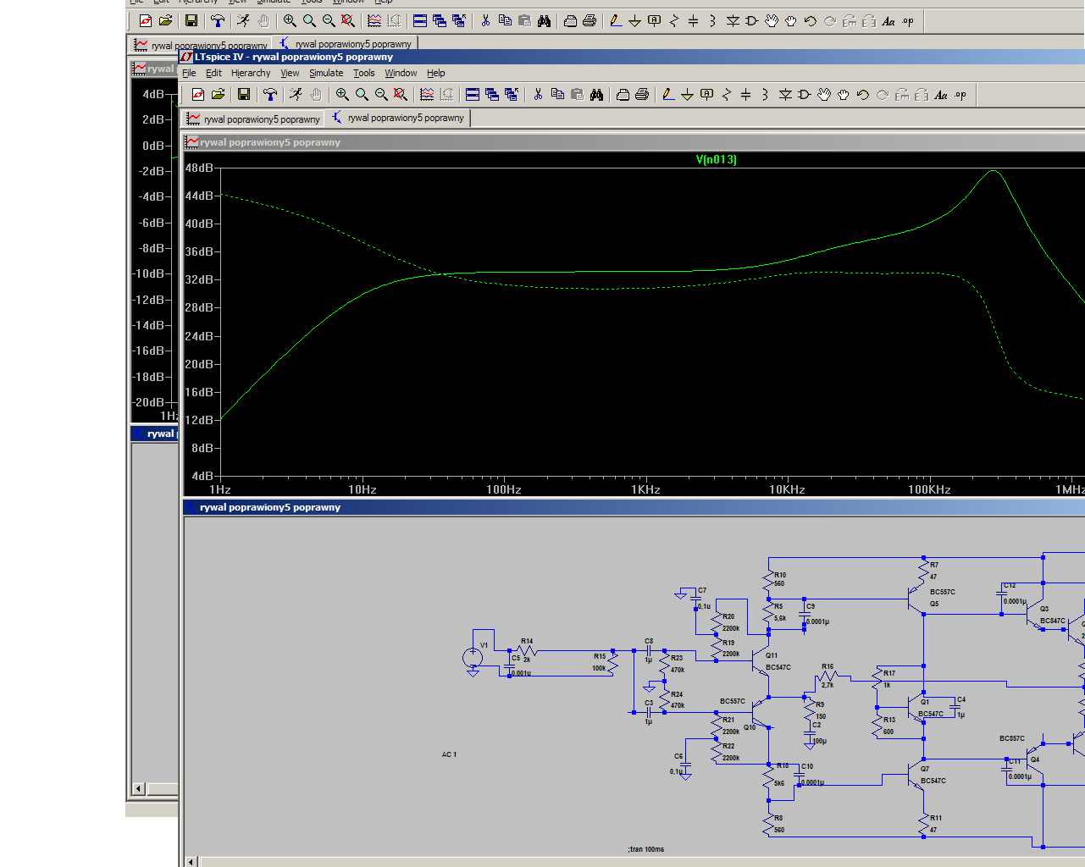Select Drag hand tool in front toolbar
1085x867 pixels.
click(843, 95)
